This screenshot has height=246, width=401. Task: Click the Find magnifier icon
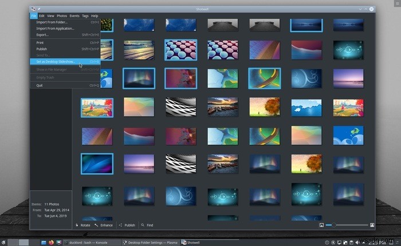click(x=143, y=225)
